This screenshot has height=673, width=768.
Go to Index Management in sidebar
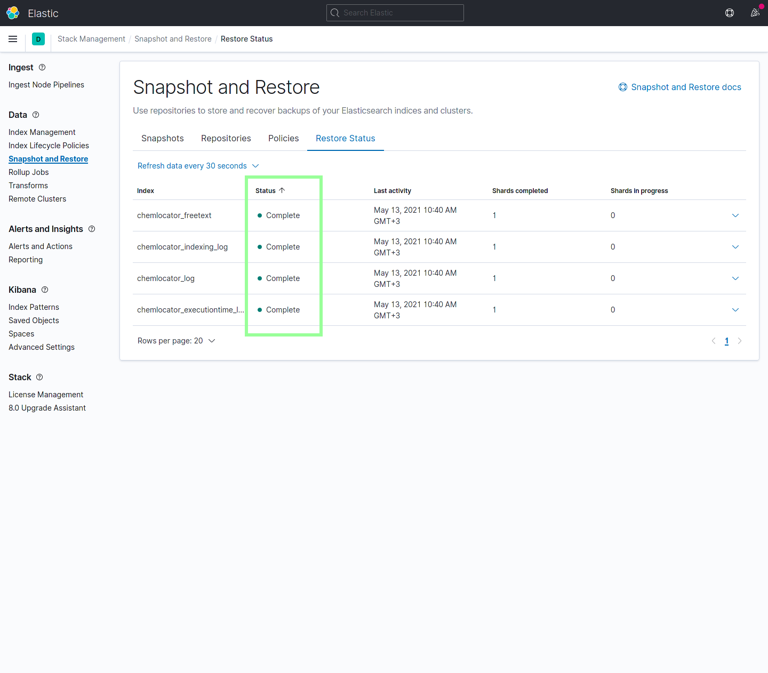[42, 132]
